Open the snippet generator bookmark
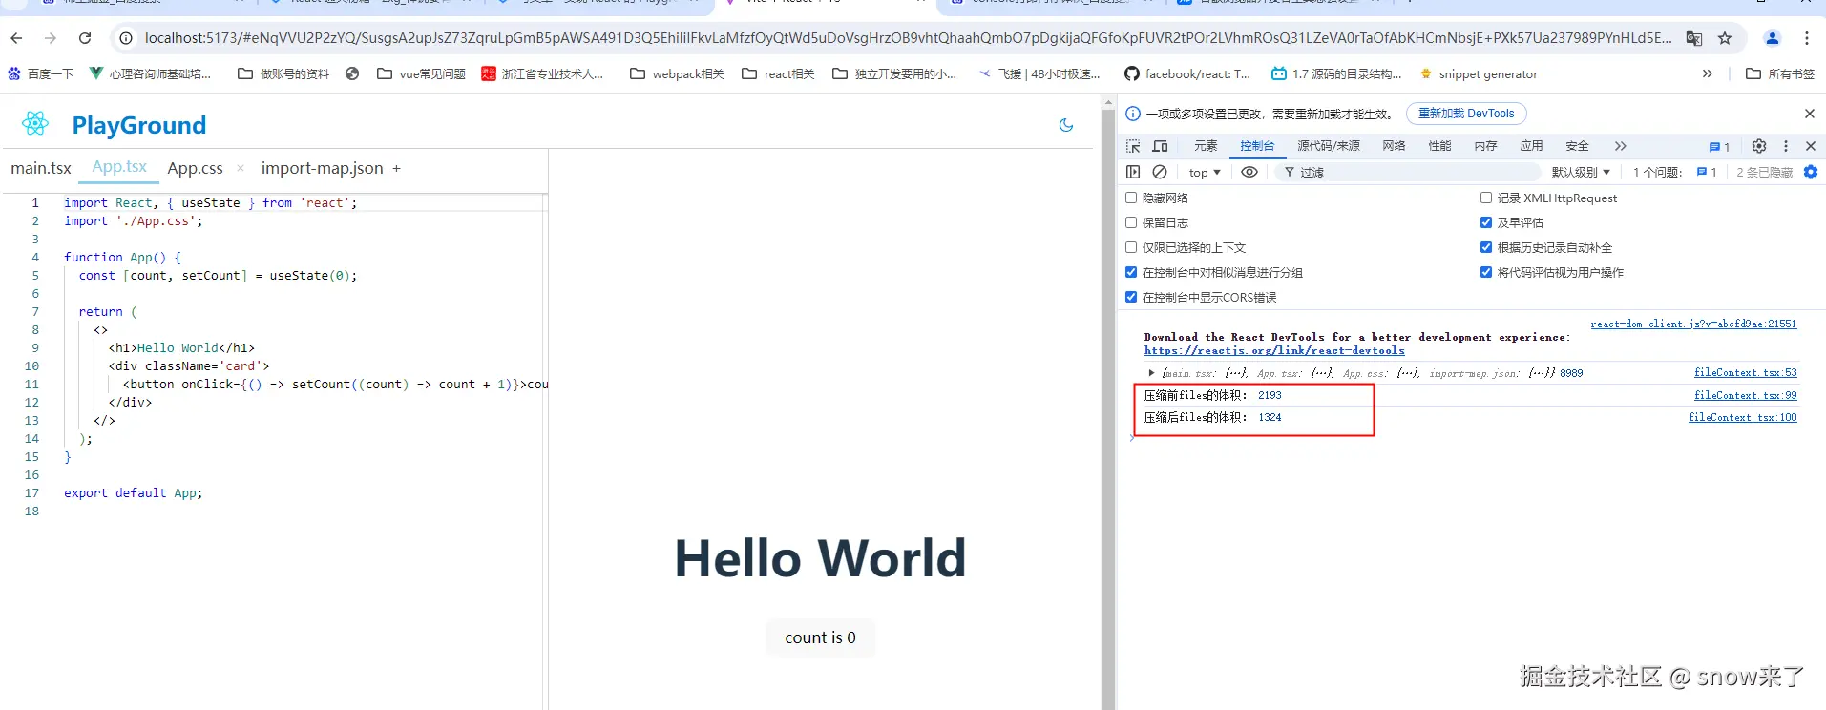The height and width of the screenshot is (710, 1826). click(x=1479, y=73)
